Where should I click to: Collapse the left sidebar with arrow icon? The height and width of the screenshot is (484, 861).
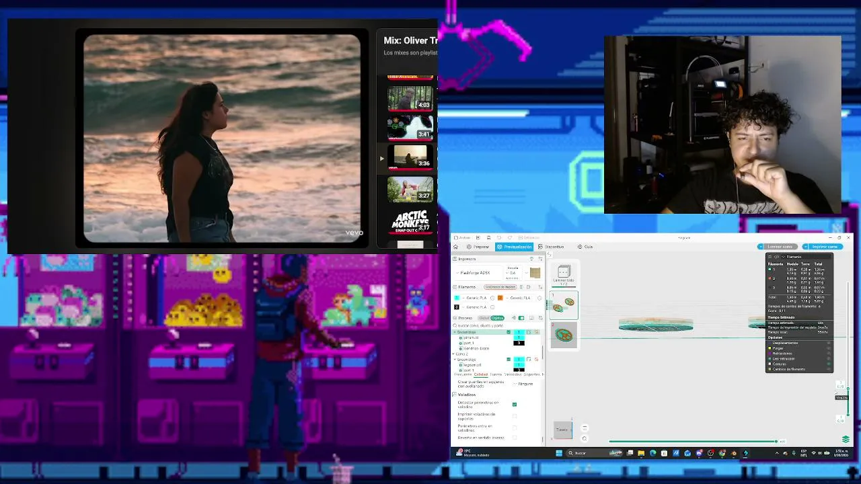click(550, 255)
